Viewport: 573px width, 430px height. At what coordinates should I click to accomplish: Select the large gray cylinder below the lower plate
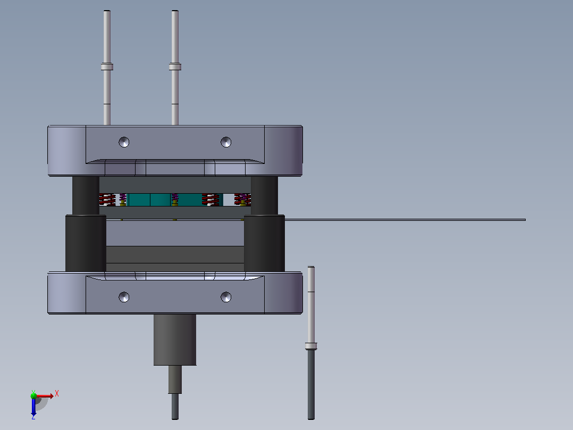(175, 340)
